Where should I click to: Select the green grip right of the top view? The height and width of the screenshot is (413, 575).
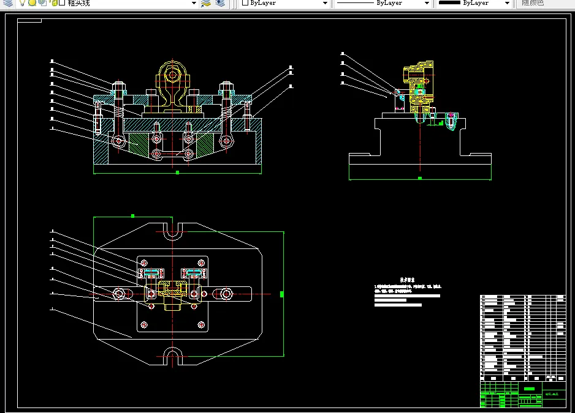[281, 294]
